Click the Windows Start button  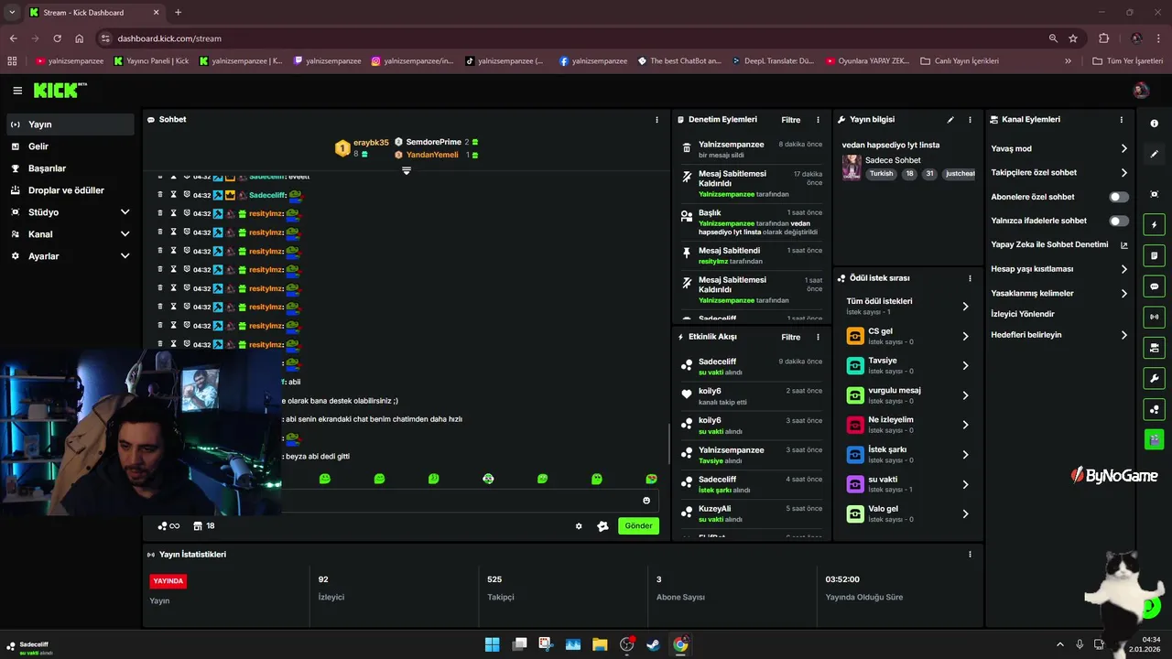click(x=492, y=644)
